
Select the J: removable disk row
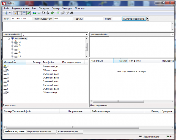(45, 89)
